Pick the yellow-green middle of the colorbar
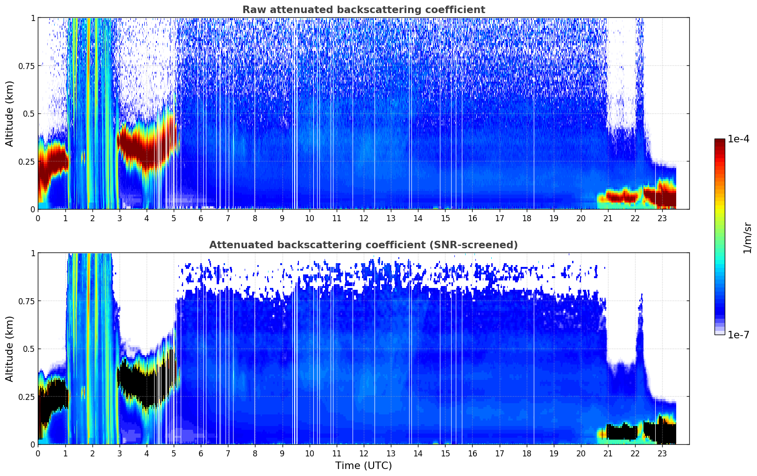The height and width of the screenshot is (476, 757). pos(720,224)
